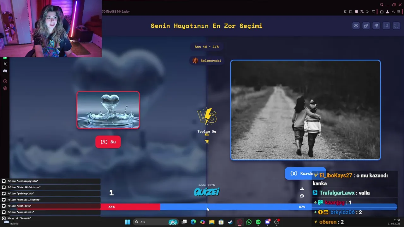Open the extensions cube icon
Screen dimensions: 404x227
[x=382, y=12]
